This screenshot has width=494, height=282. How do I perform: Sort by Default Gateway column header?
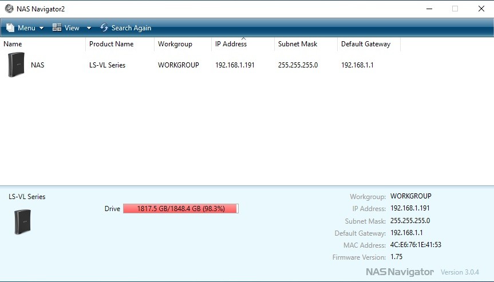[369, 44]
